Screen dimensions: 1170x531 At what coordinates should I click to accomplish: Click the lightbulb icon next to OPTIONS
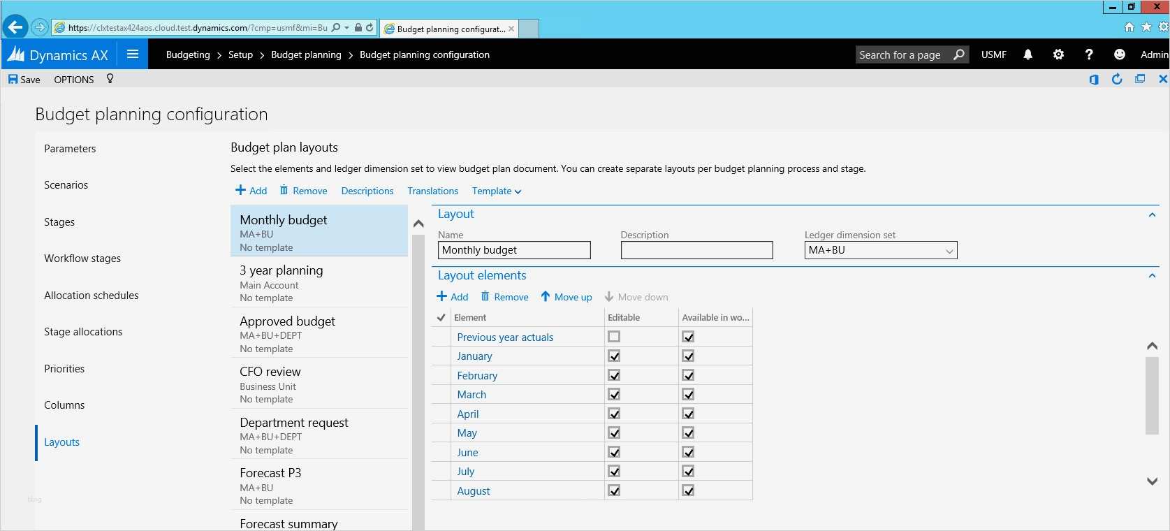point(110,79)
